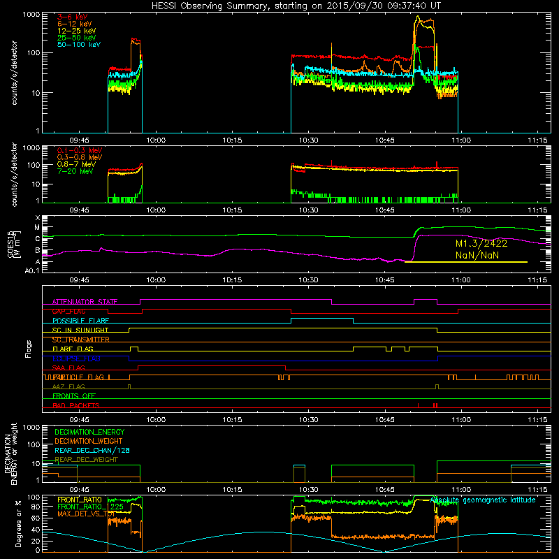Click the GOES15 axis label

tap(14, 244)
